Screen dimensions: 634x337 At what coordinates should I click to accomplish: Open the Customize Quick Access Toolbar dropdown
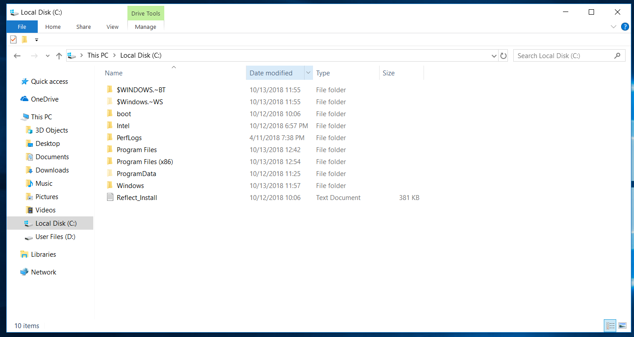coord(36,40)
